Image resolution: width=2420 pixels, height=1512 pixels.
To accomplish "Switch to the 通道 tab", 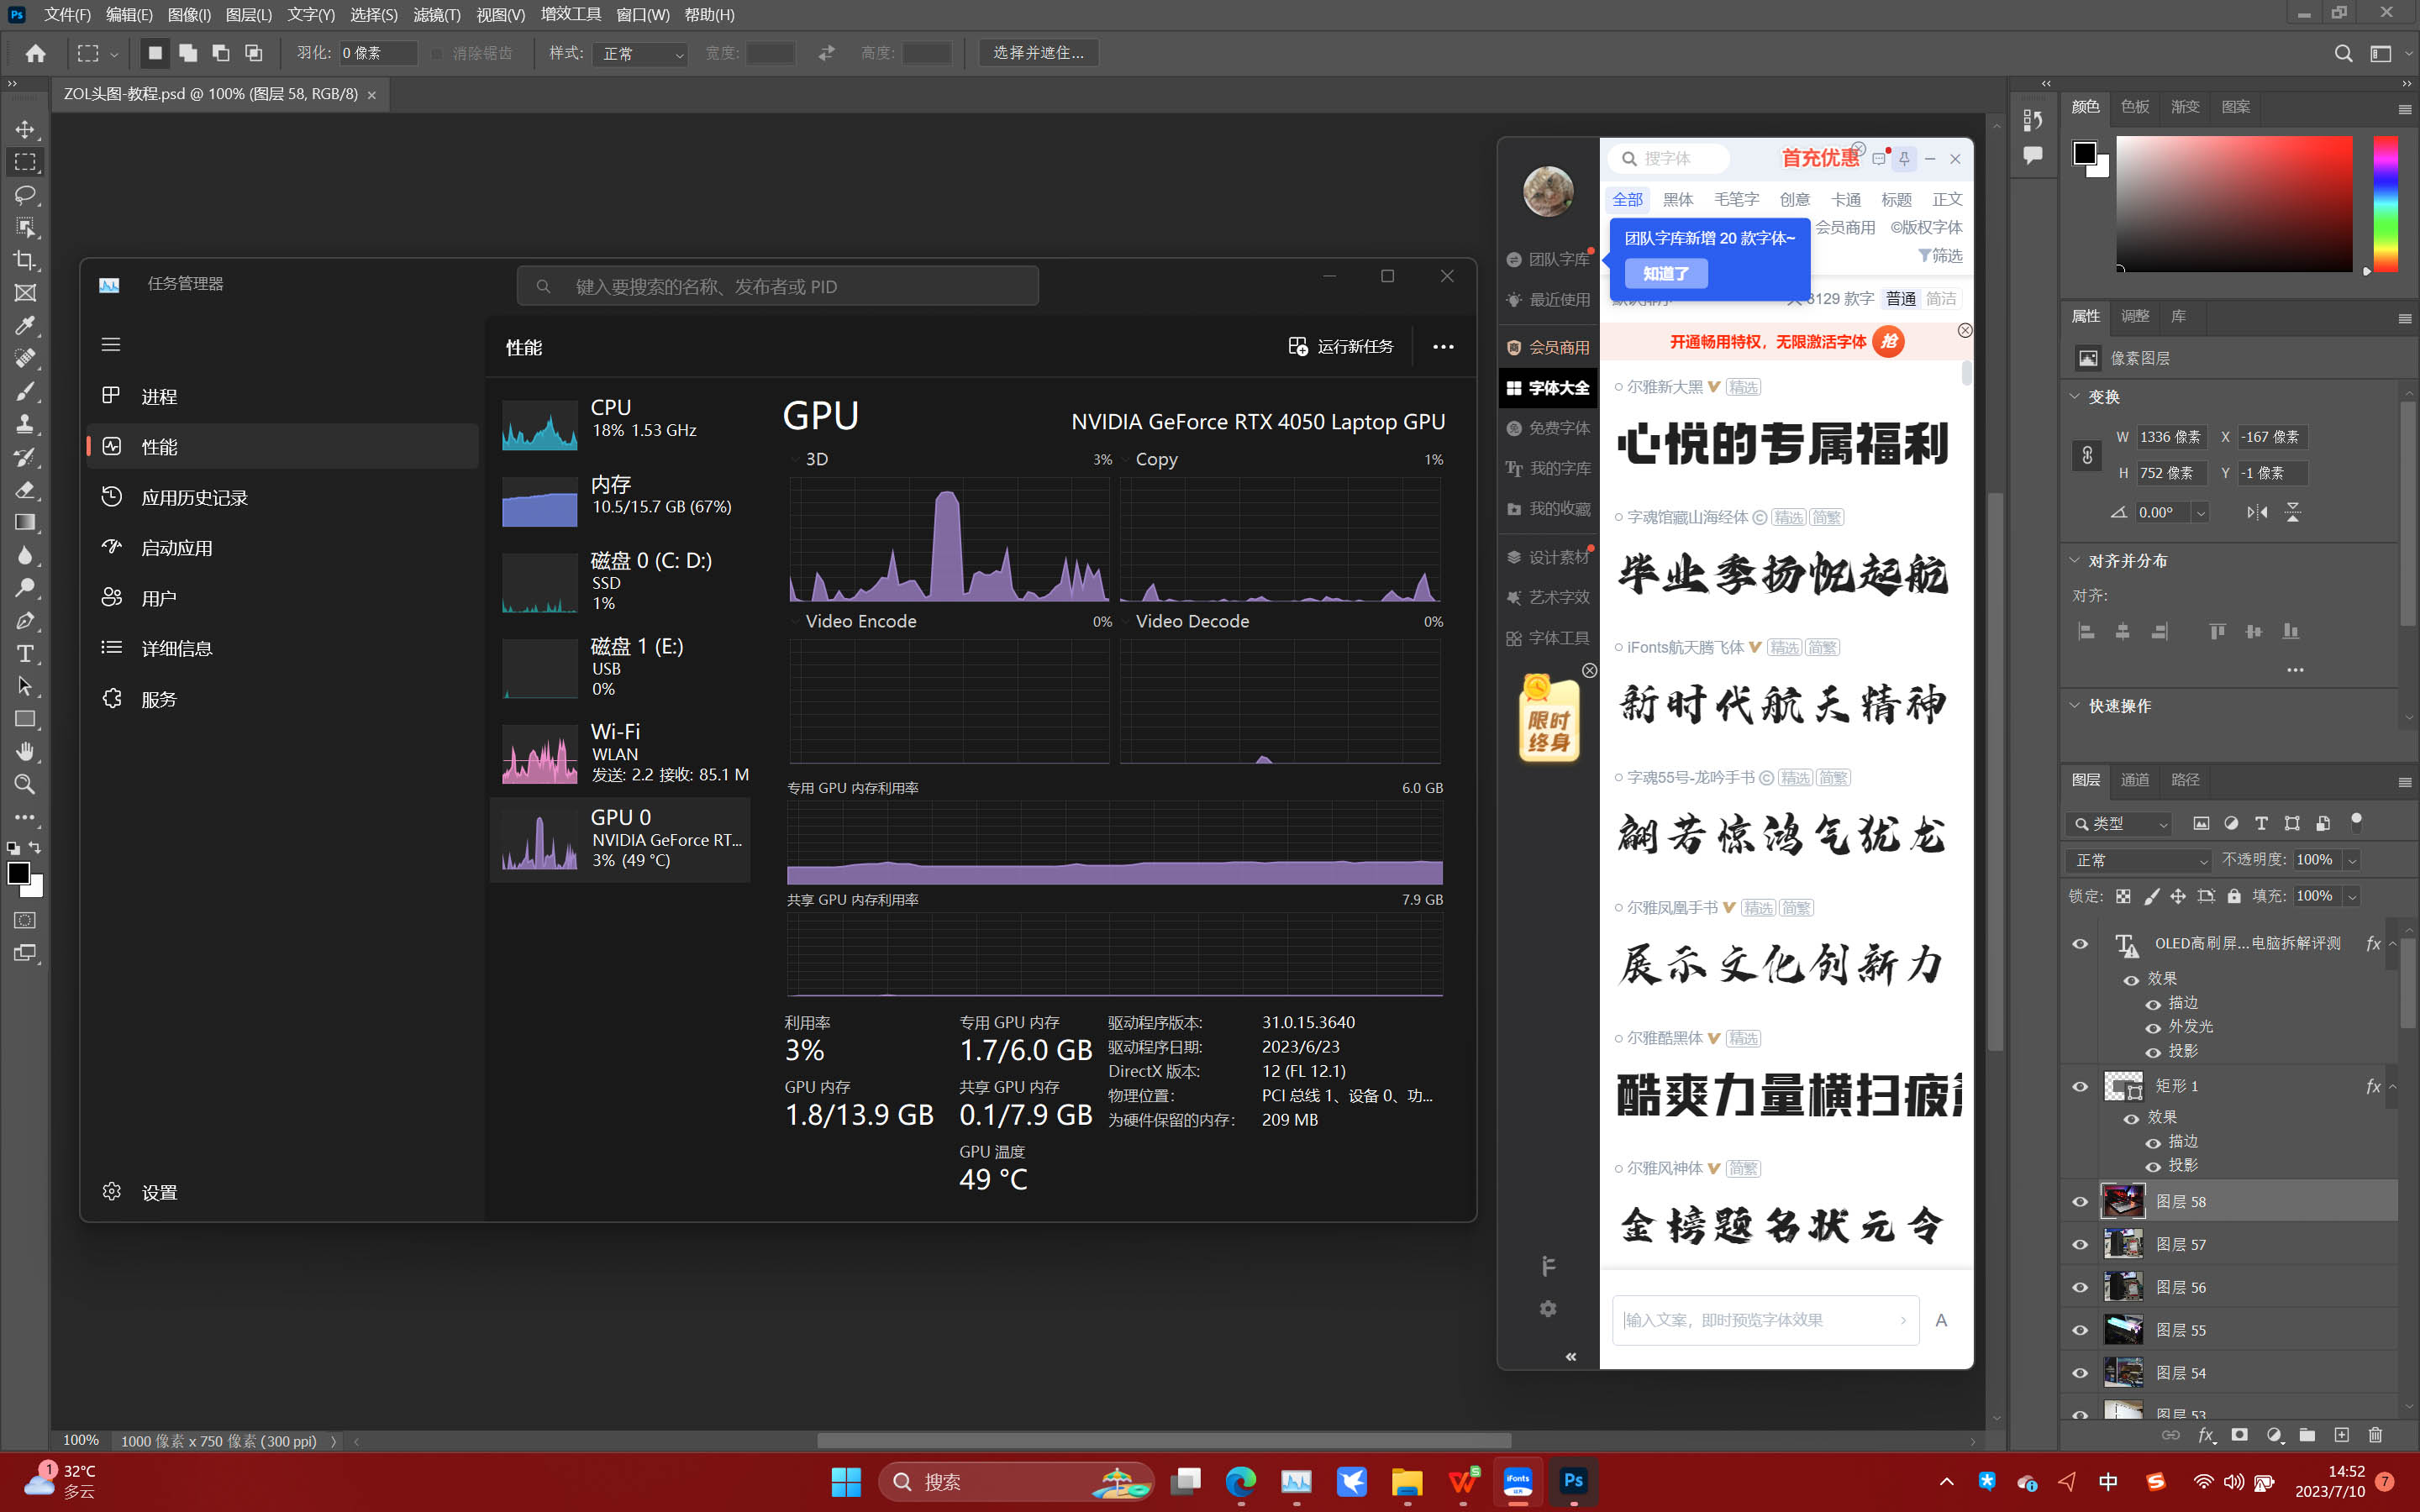I will [2134, 780].
